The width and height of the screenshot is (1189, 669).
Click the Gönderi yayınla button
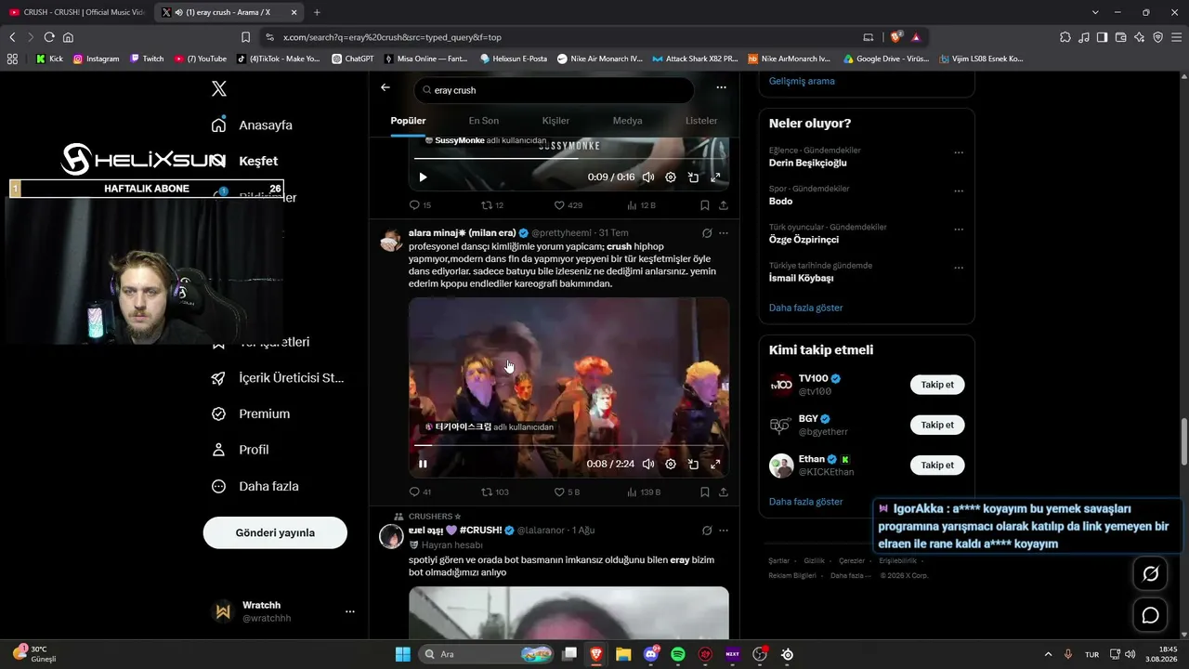tap(275, 532)
